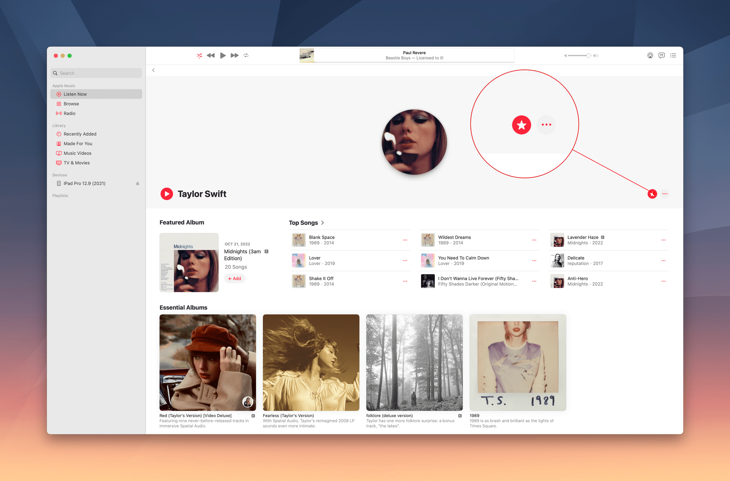Mute using the low volume speaker icon
This screenshot has width=730, height=481.
tap(565, 56)
